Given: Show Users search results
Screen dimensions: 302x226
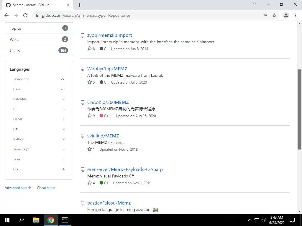Looking at the screenshot, I should pos(39,51).
